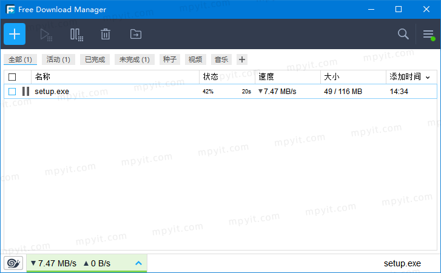Open the 已完成 tab
The height and width of the screenshot is (273, 441).
click(95, 59)
